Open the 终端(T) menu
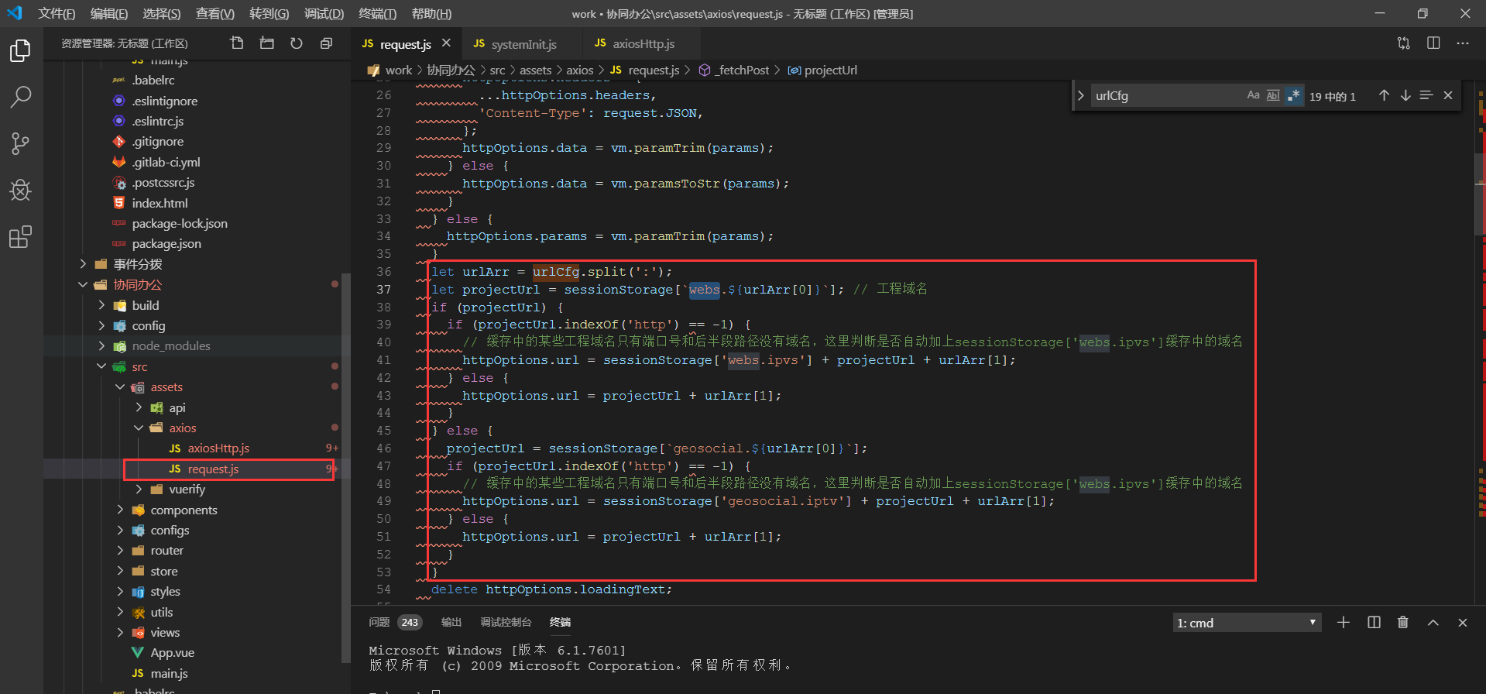This screenshot has width=1486, height=694. point(377,14)
